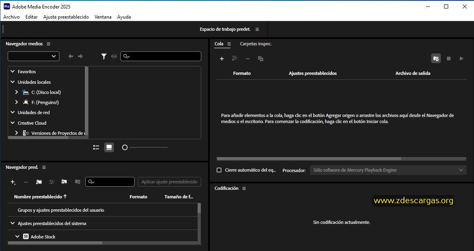Start the queue with the play icon
Viewport: 474px width, 251px height.
tap(461, 58)
